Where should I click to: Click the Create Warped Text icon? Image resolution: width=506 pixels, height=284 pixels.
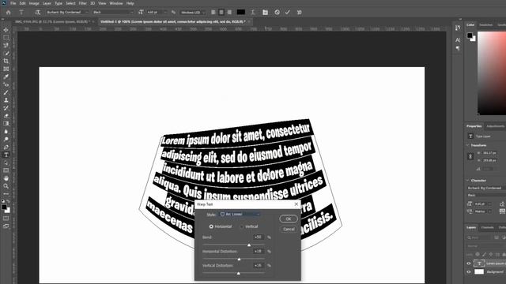pyautogui.click(x=253, y=13)
